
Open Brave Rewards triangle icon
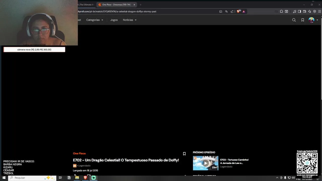coord(244,11)
